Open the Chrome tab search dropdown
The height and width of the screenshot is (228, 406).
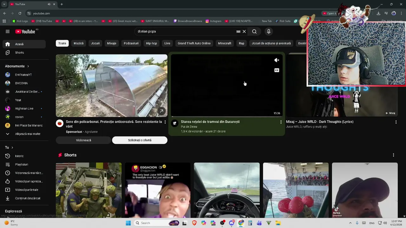pyautogui.click(x=4, y=4)
